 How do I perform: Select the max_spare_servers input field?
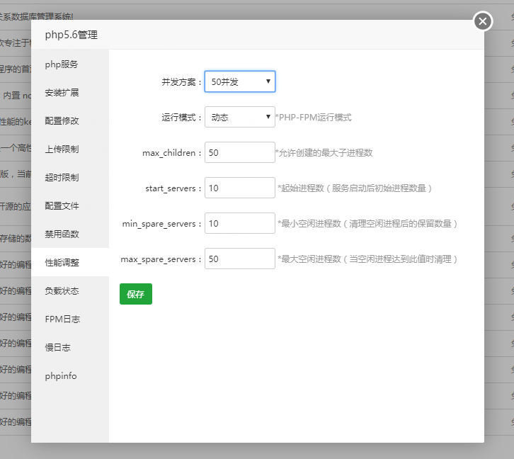click(239, 259)
